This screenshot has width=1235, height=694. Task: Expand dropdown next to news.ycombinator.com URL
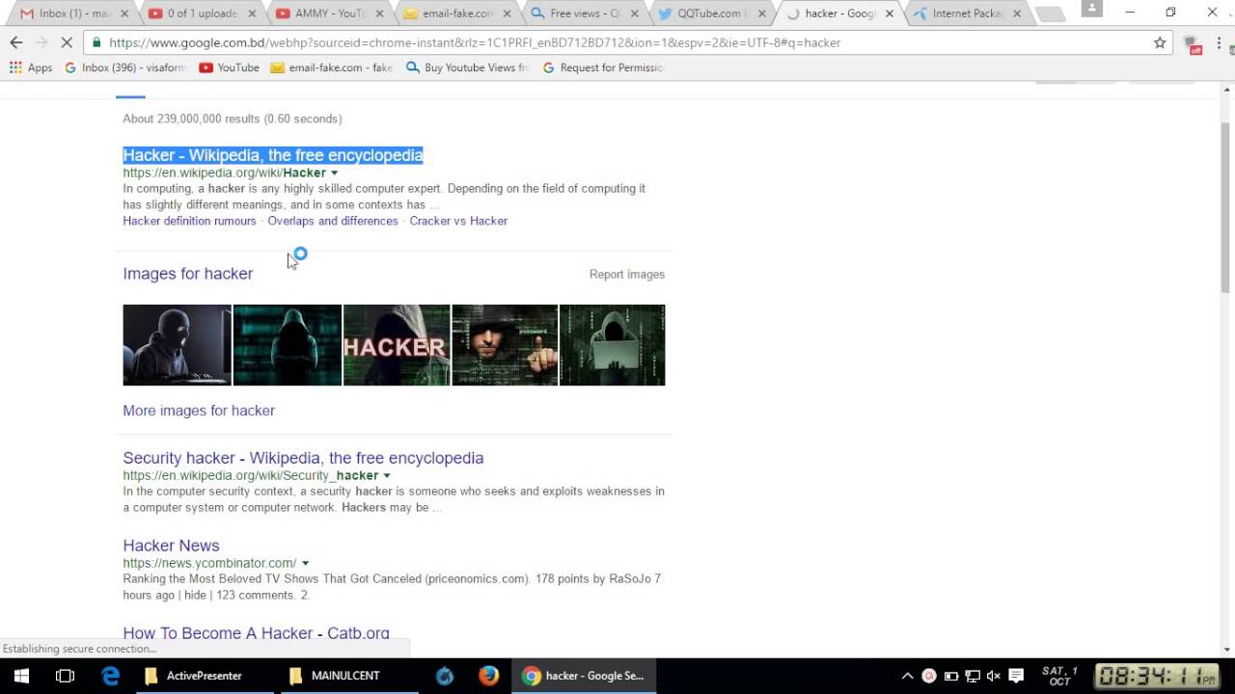[305, 564]
